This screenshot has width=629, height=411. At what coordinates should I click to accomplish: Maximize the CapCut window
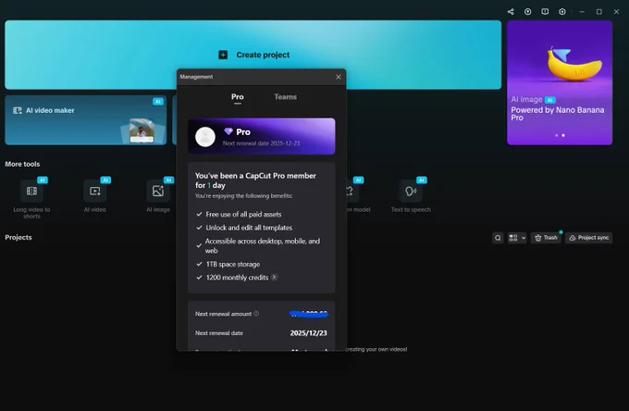point(598,12)
